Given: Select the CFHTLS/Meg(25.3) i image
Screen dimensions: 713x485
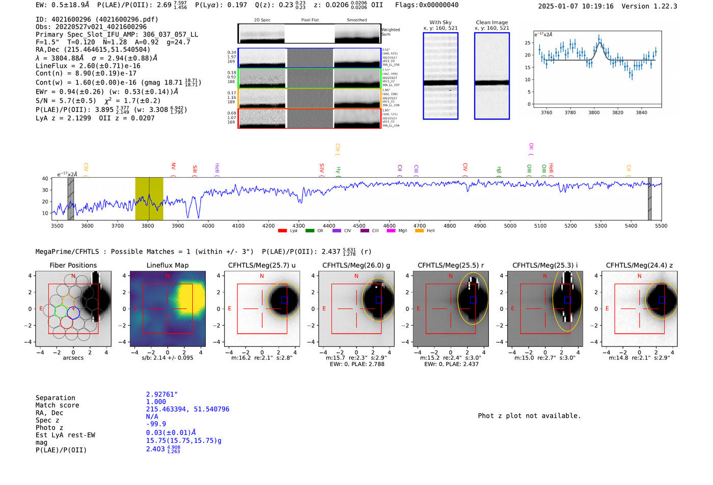Looking at the screenshot, I should (545, 309).
